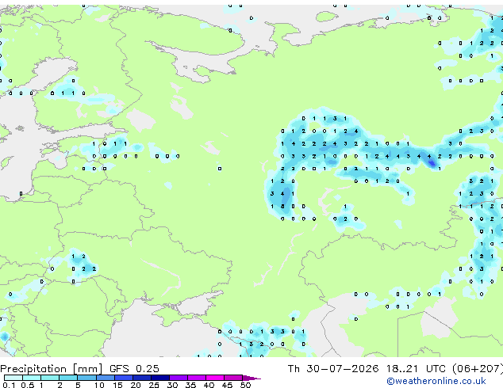Click the weatheronline.co.uk copyright link

pos(436,381)
